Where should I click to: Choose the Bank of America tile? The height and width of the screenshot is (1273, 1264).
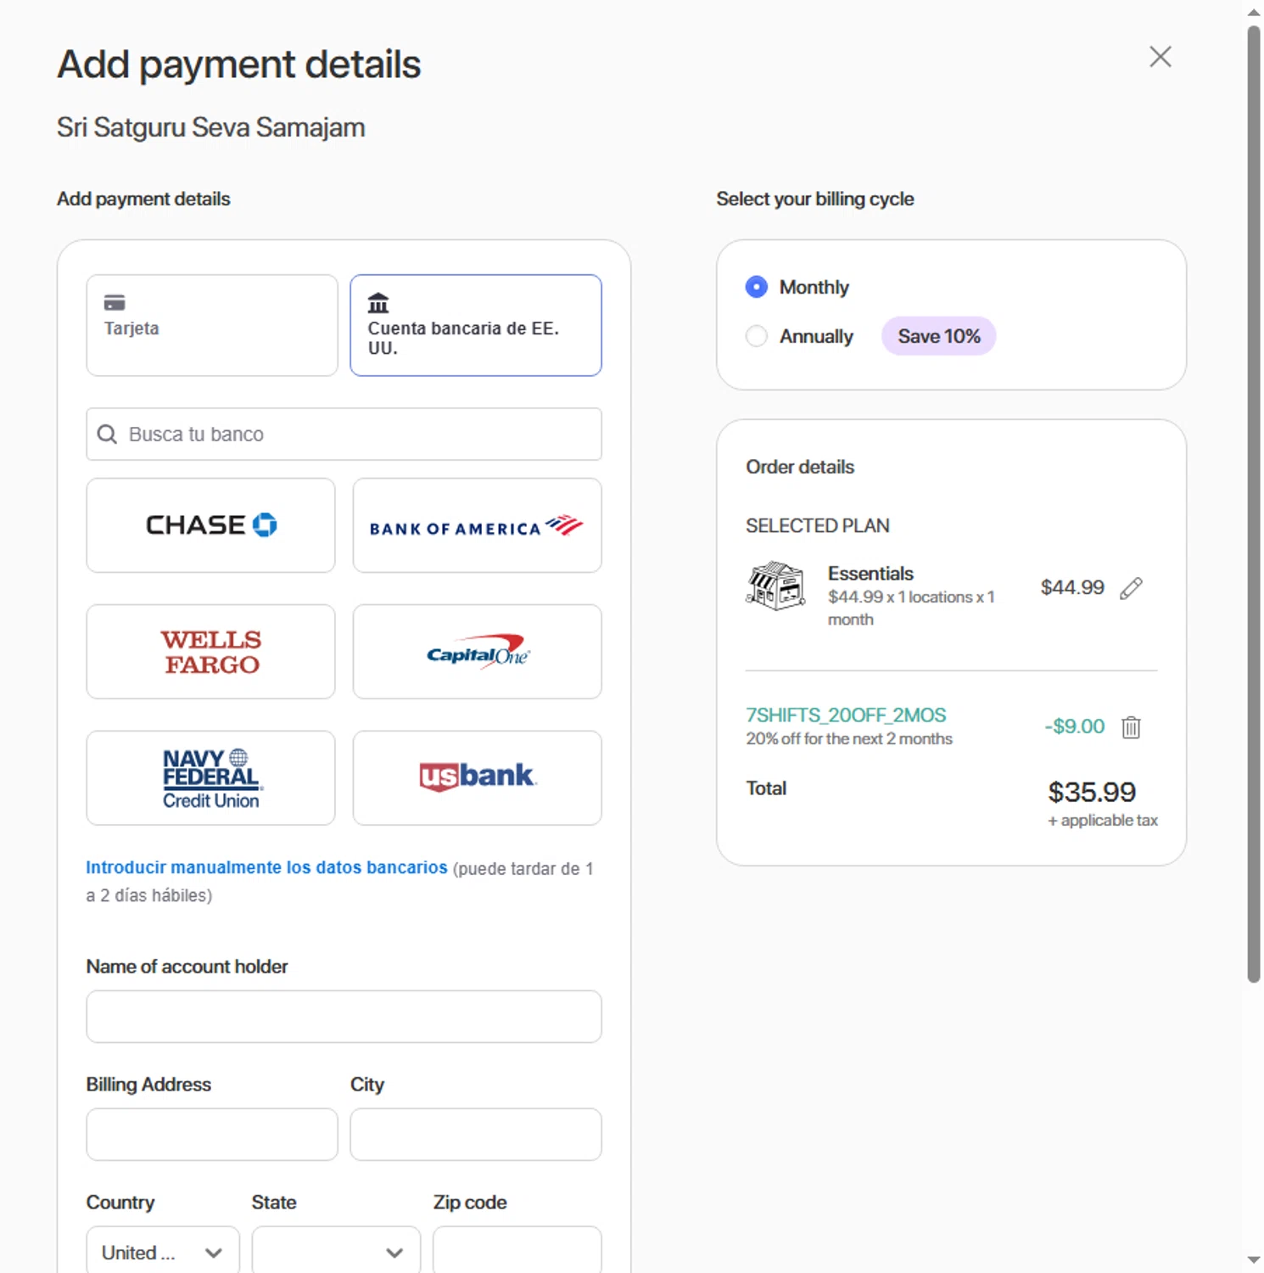(477, 525)
